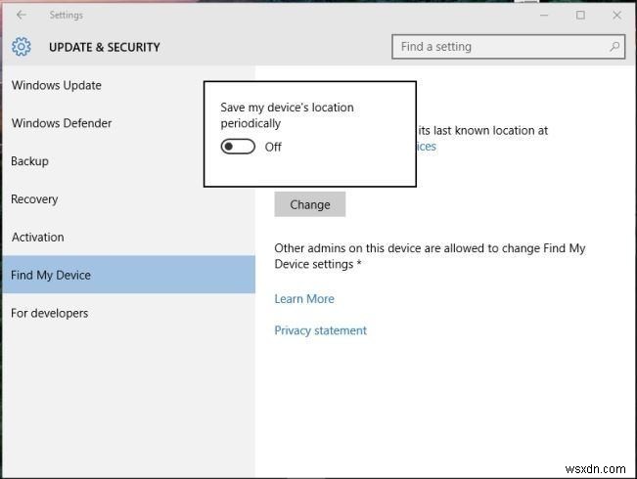The width and height of the screenshot is (637, 479).
Task: Focus the Find a setting search box
Action: coord(499,46)
